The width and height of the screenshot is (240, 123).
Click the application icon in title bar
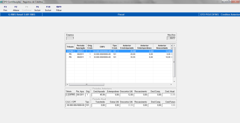tap(1, 2)
